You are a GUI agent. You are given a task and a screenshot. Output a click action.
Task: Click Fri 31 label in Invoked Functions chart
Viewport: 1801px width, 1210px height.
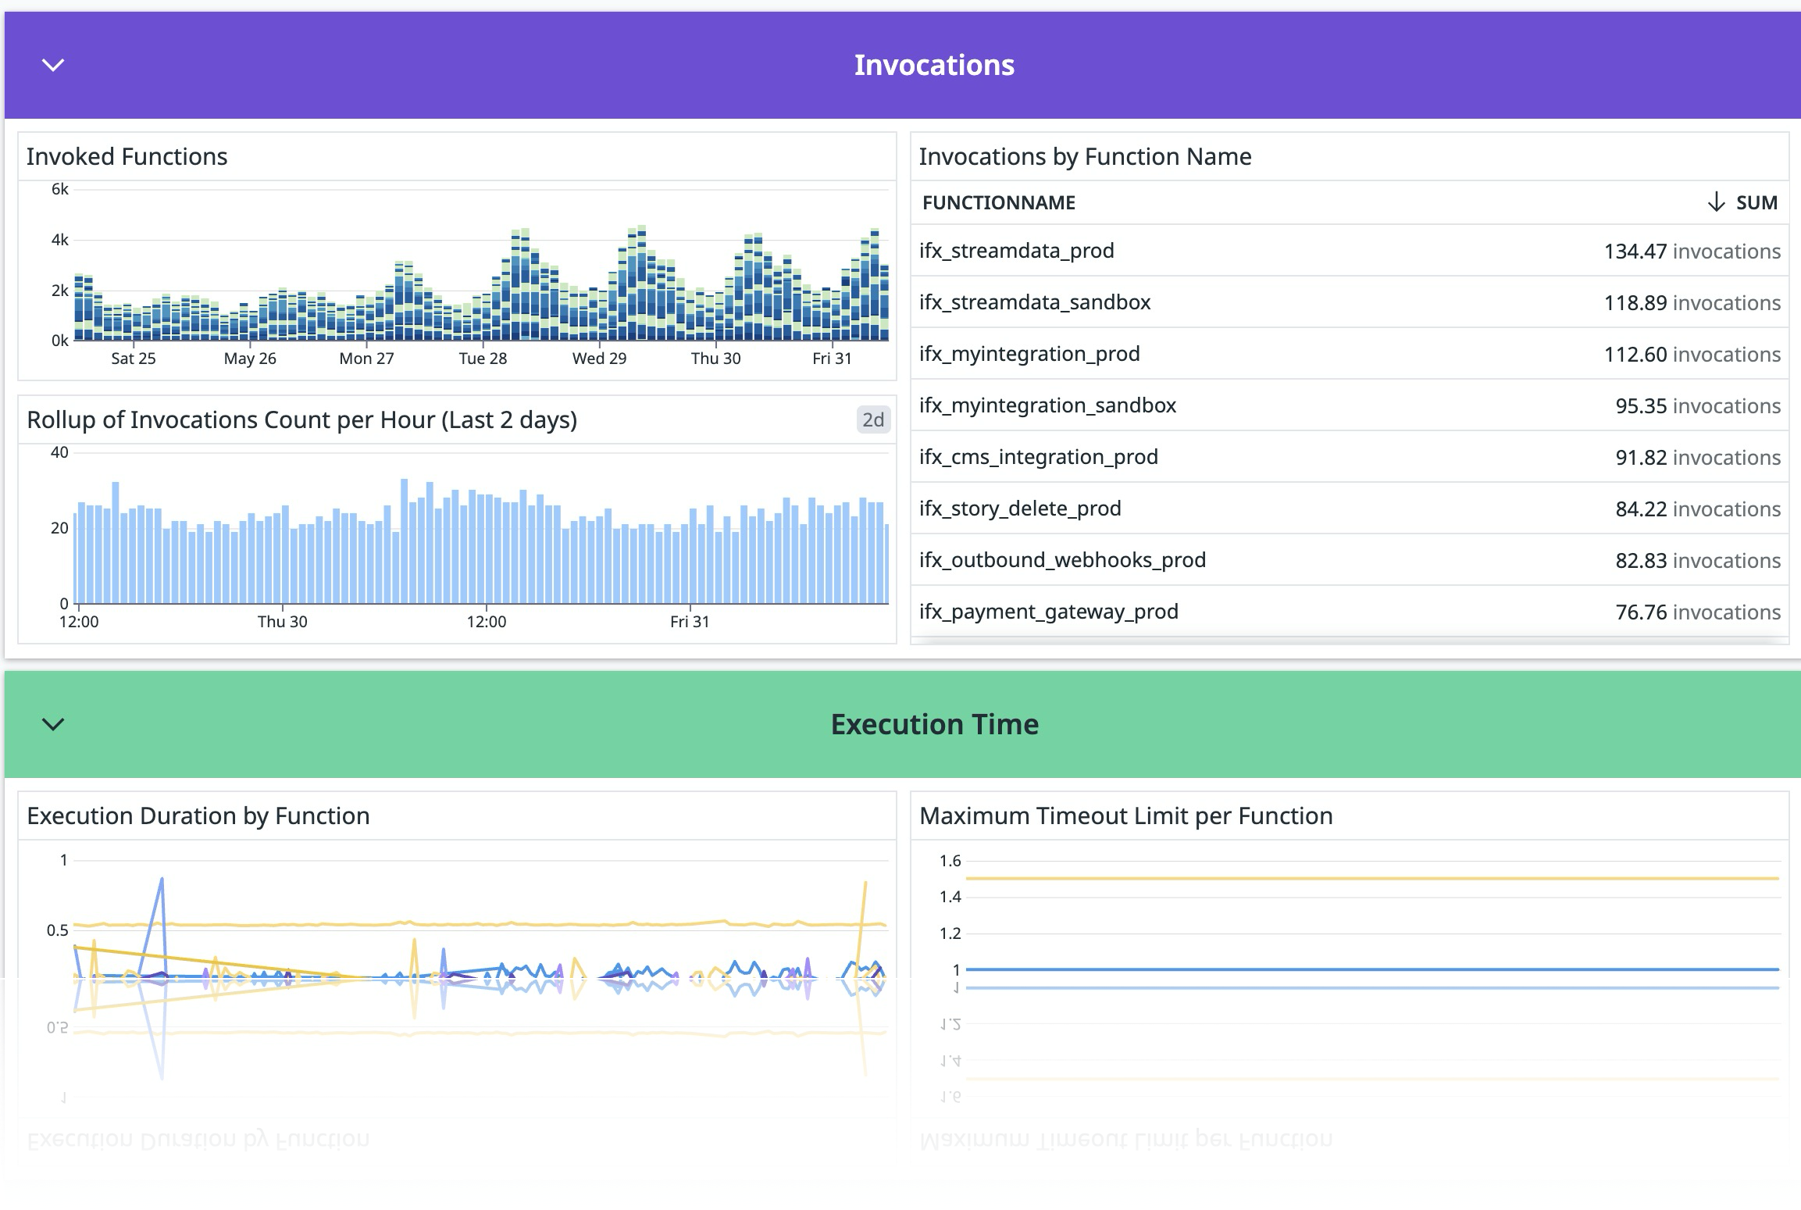[832, 359]
